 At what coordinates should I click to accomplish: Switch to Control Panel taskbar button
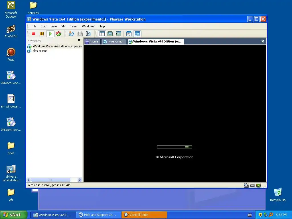click(144, 215)
